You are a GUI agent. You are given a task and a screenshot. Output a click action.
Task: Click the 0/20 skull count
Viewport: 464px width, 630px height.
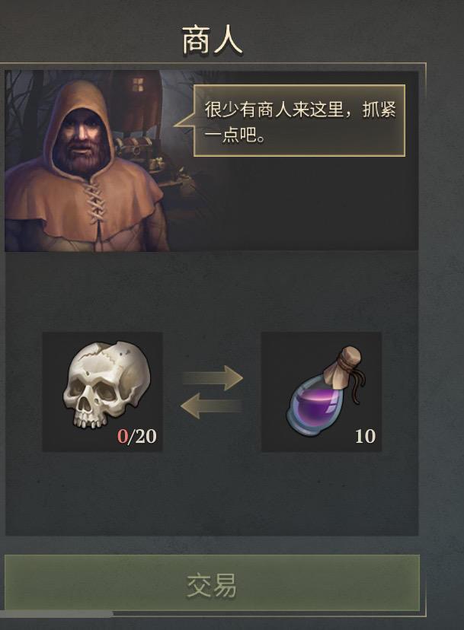point(137,436)
